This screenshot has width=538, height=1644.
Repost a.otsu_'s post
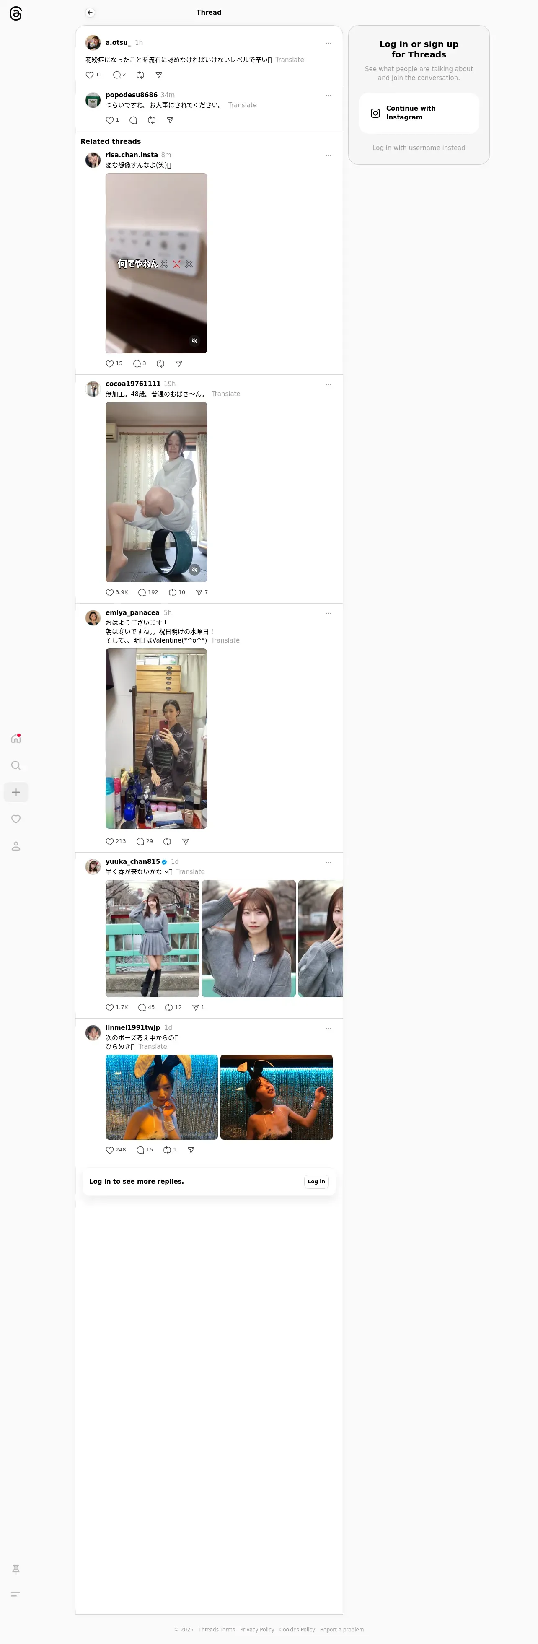tap(140, 75)
